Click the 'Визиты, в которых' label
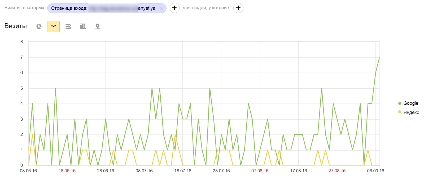 [x=24, y=8]
